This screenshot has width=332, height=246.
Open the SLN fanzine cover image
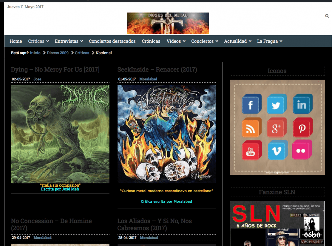click(x=277, y=223)
